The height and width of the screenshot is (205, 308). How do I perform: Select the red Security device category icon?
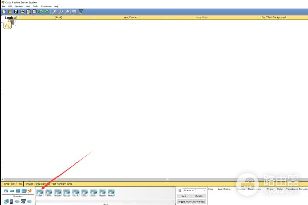(x=12, y=201)
